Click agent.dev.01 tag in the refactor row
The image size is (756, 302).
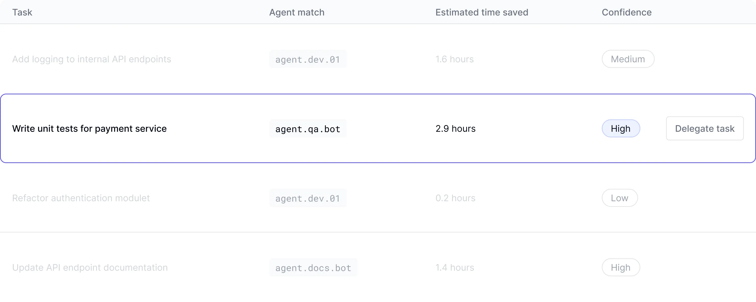coord(307,198)
